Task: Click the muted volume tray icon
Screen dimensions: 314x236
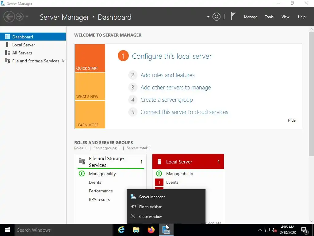Action: click(x=274, y=230)
